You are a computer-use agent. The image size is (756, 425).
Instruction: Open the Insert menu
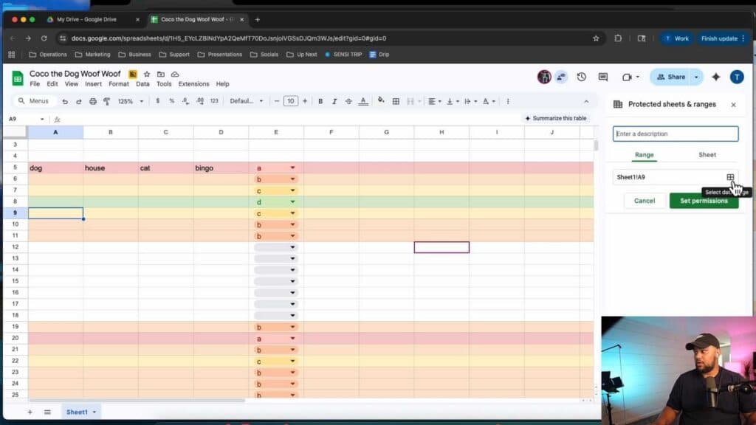[x=93, y=84]
